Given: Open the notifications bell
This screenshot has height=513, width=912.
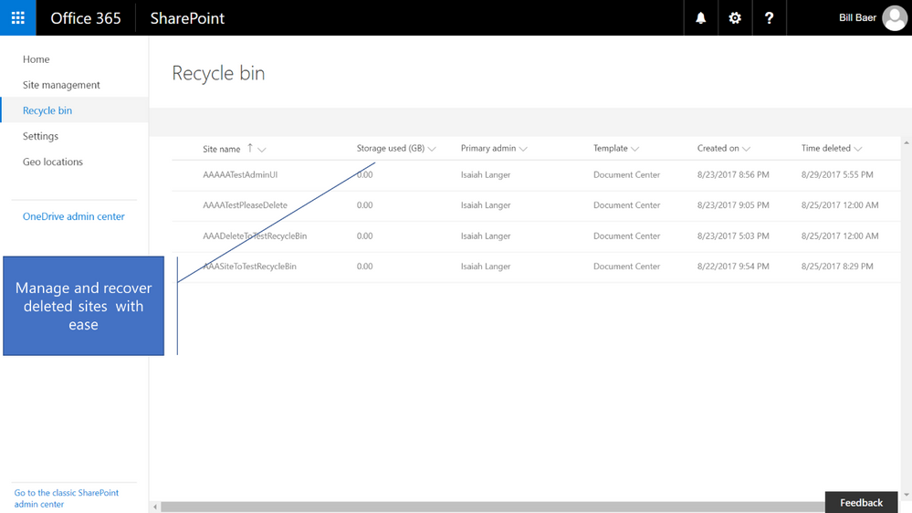Looking at the screenshot, I should pyautogui.click(x=701, y=18).
